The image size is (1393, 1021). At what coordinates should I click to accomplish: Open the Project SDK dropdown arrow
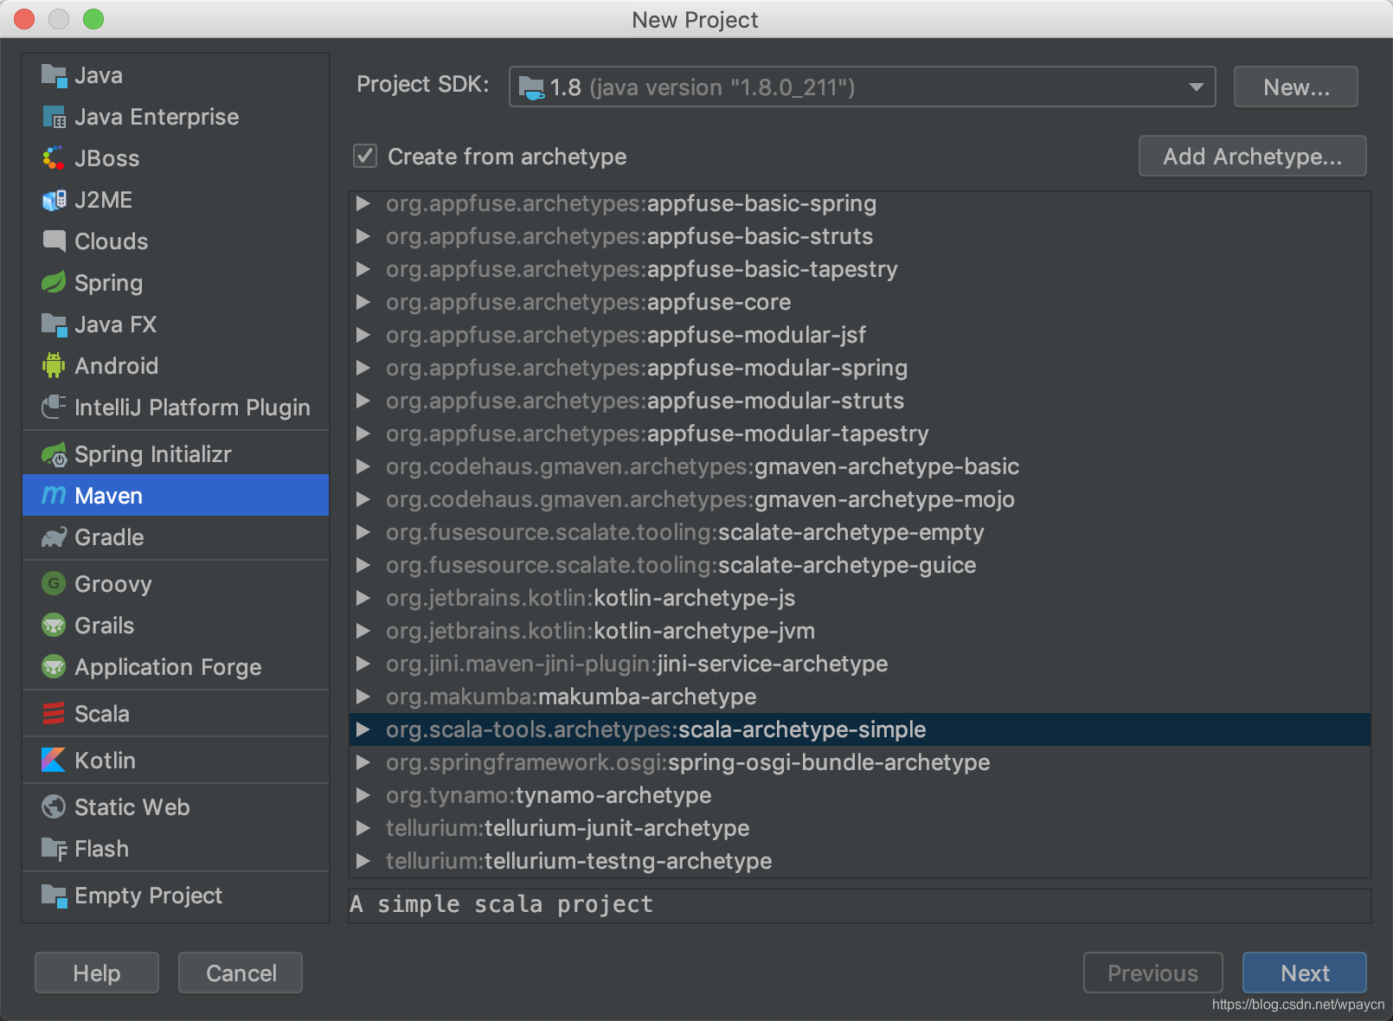click(x=1196, y=87)
